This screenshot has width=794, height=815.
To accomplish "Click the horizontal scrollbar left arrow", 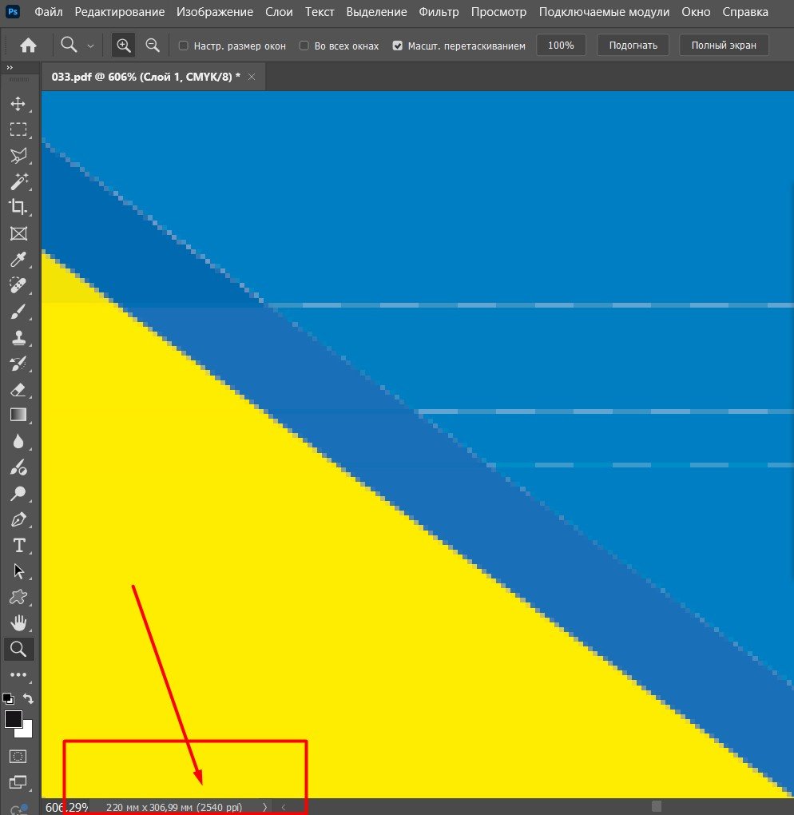I will click(x=284, y=807).
